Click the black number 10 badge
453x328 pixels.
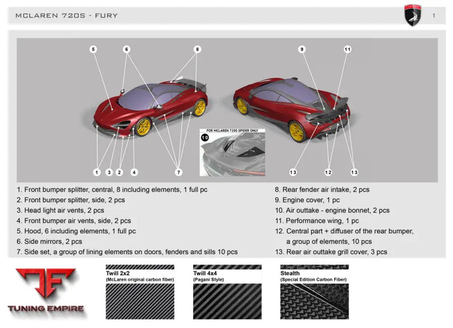pyautogui.click(x=205, y=136)
